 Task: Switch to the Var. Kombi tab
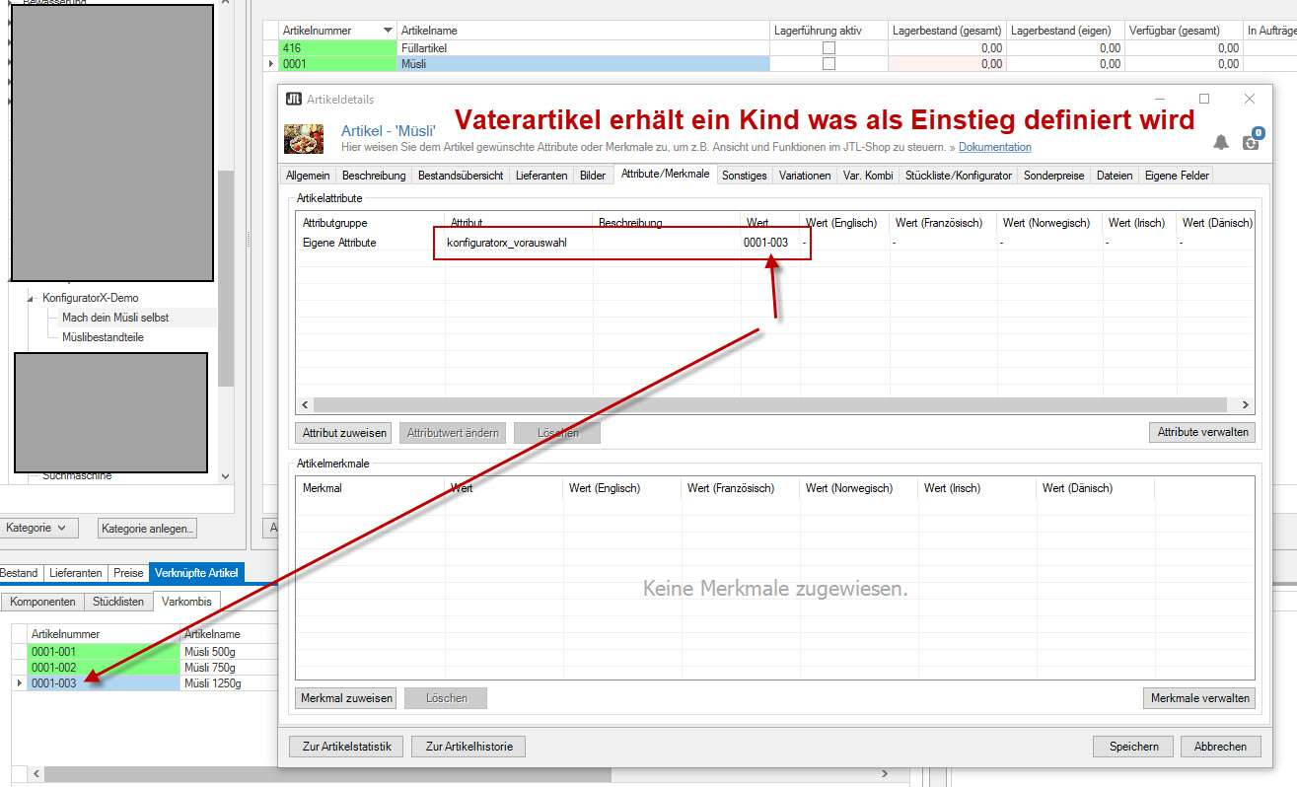tap(868, 176)
